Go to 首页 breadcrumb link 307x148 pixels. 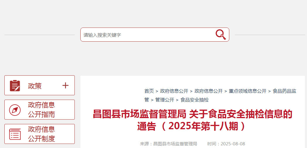point(149,91)
